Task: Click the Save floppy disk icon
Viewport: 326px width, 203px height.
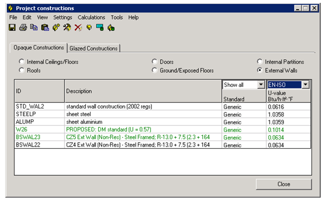Action: click(12, 28)
